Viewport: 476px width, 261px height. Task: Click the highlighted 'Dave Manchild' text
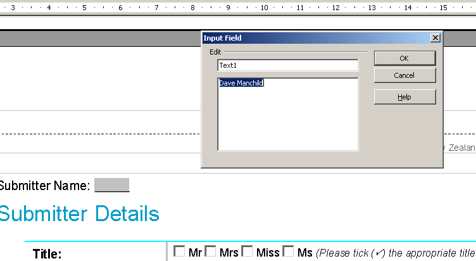pyautogui.click(x=241, y=83)
